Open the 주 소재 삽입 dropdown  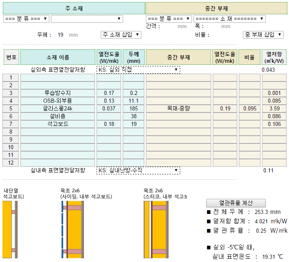[x=121, y=35]
